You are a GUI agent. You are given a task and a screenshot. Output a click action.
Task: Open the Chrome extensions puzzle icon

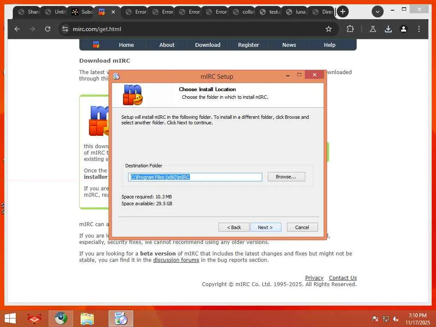(350, 29)
